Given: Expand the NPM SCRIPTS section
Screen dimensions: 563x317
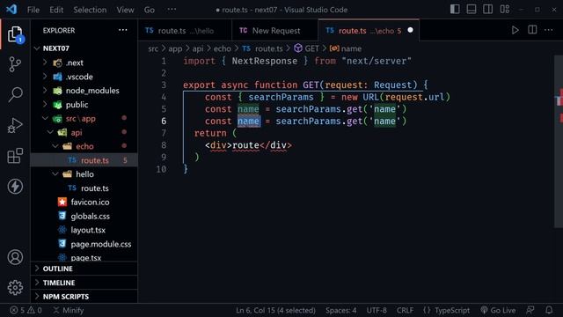Looking at the screenshot, I should (84, 297).
